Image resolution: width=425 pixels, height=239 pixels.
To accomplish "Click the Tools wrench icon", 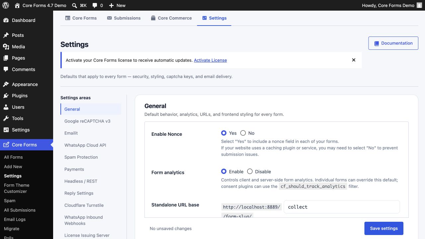I will coord(6,119).
